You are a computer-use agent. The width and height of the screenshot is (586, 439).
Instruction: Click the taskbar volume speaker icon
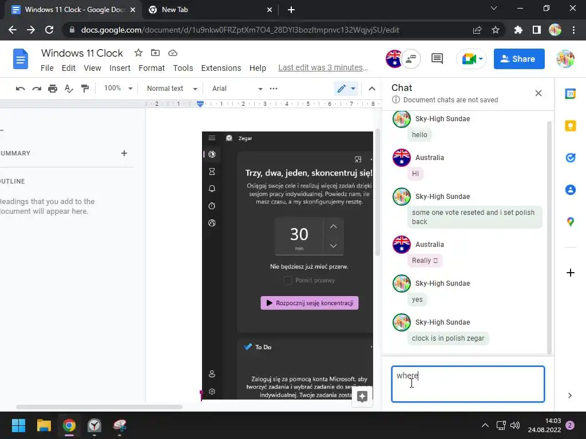[515, 425]
